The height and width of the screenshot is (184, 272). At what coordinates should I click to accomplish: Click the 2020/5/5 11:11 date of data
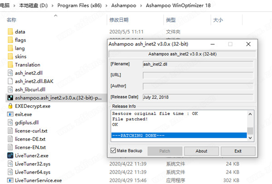click(x=126, y=32)
